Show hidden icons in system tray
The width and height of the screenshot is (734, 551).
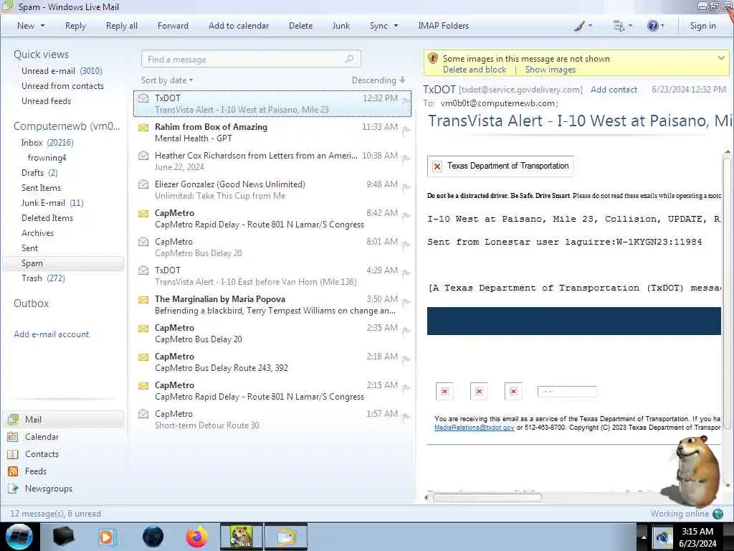[x=644, y=537]
